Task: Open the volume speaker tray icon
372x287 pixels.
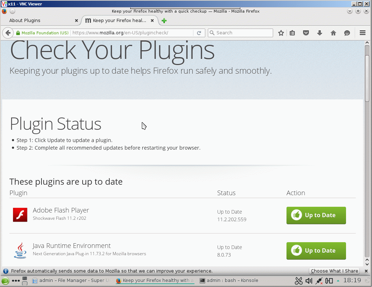Action: pos(308,280)
